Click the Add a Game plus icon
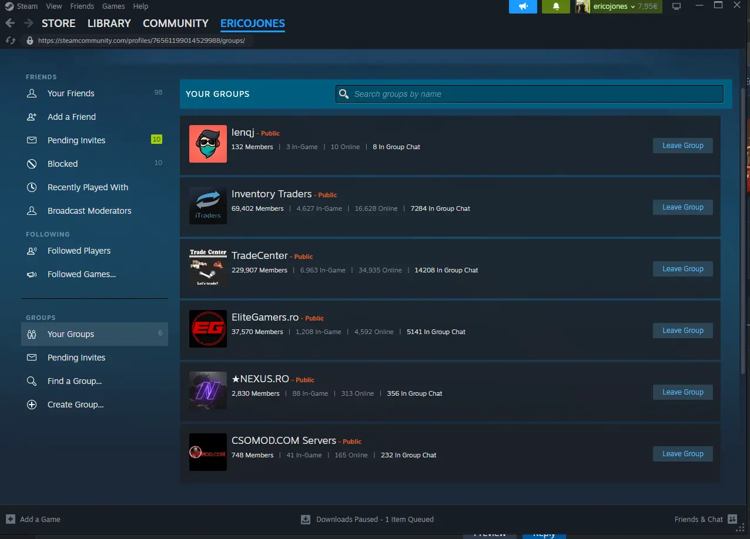The width and height of the screenshot is (750, 539). pyautogui.click(x=11, y=519)
